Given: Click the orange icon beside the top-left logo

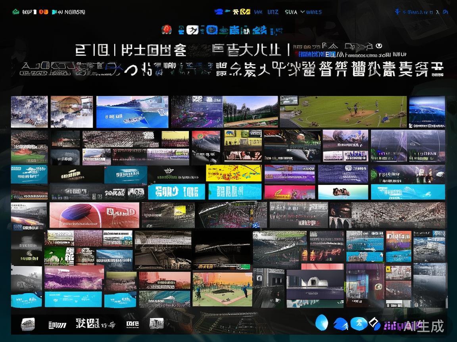Looking at the screenshot, I should click(x=43, y=12).
